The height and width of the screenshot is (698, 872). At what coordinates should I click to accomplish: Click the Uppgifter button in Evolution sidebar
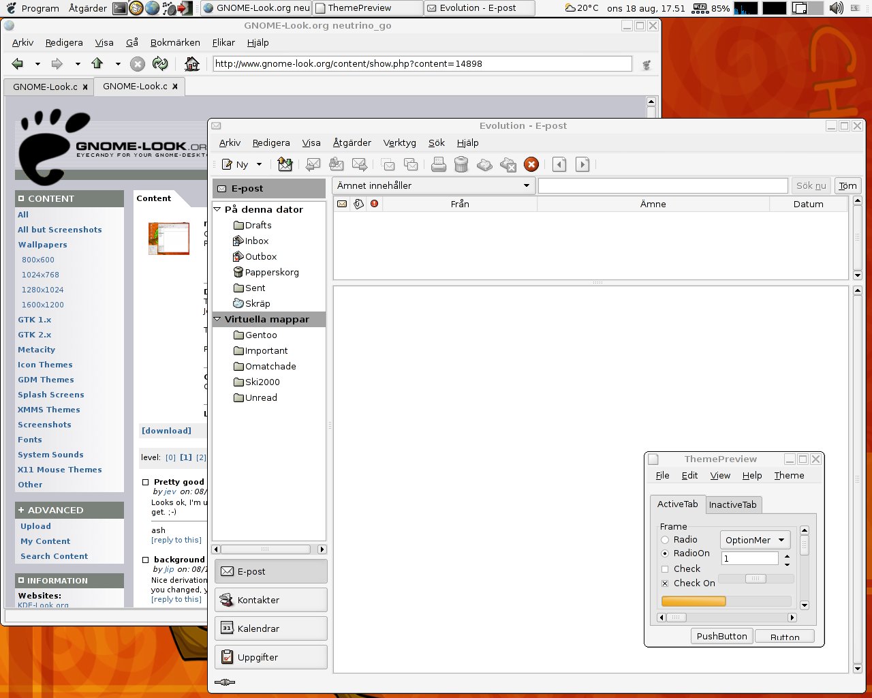tap(271, 657)
